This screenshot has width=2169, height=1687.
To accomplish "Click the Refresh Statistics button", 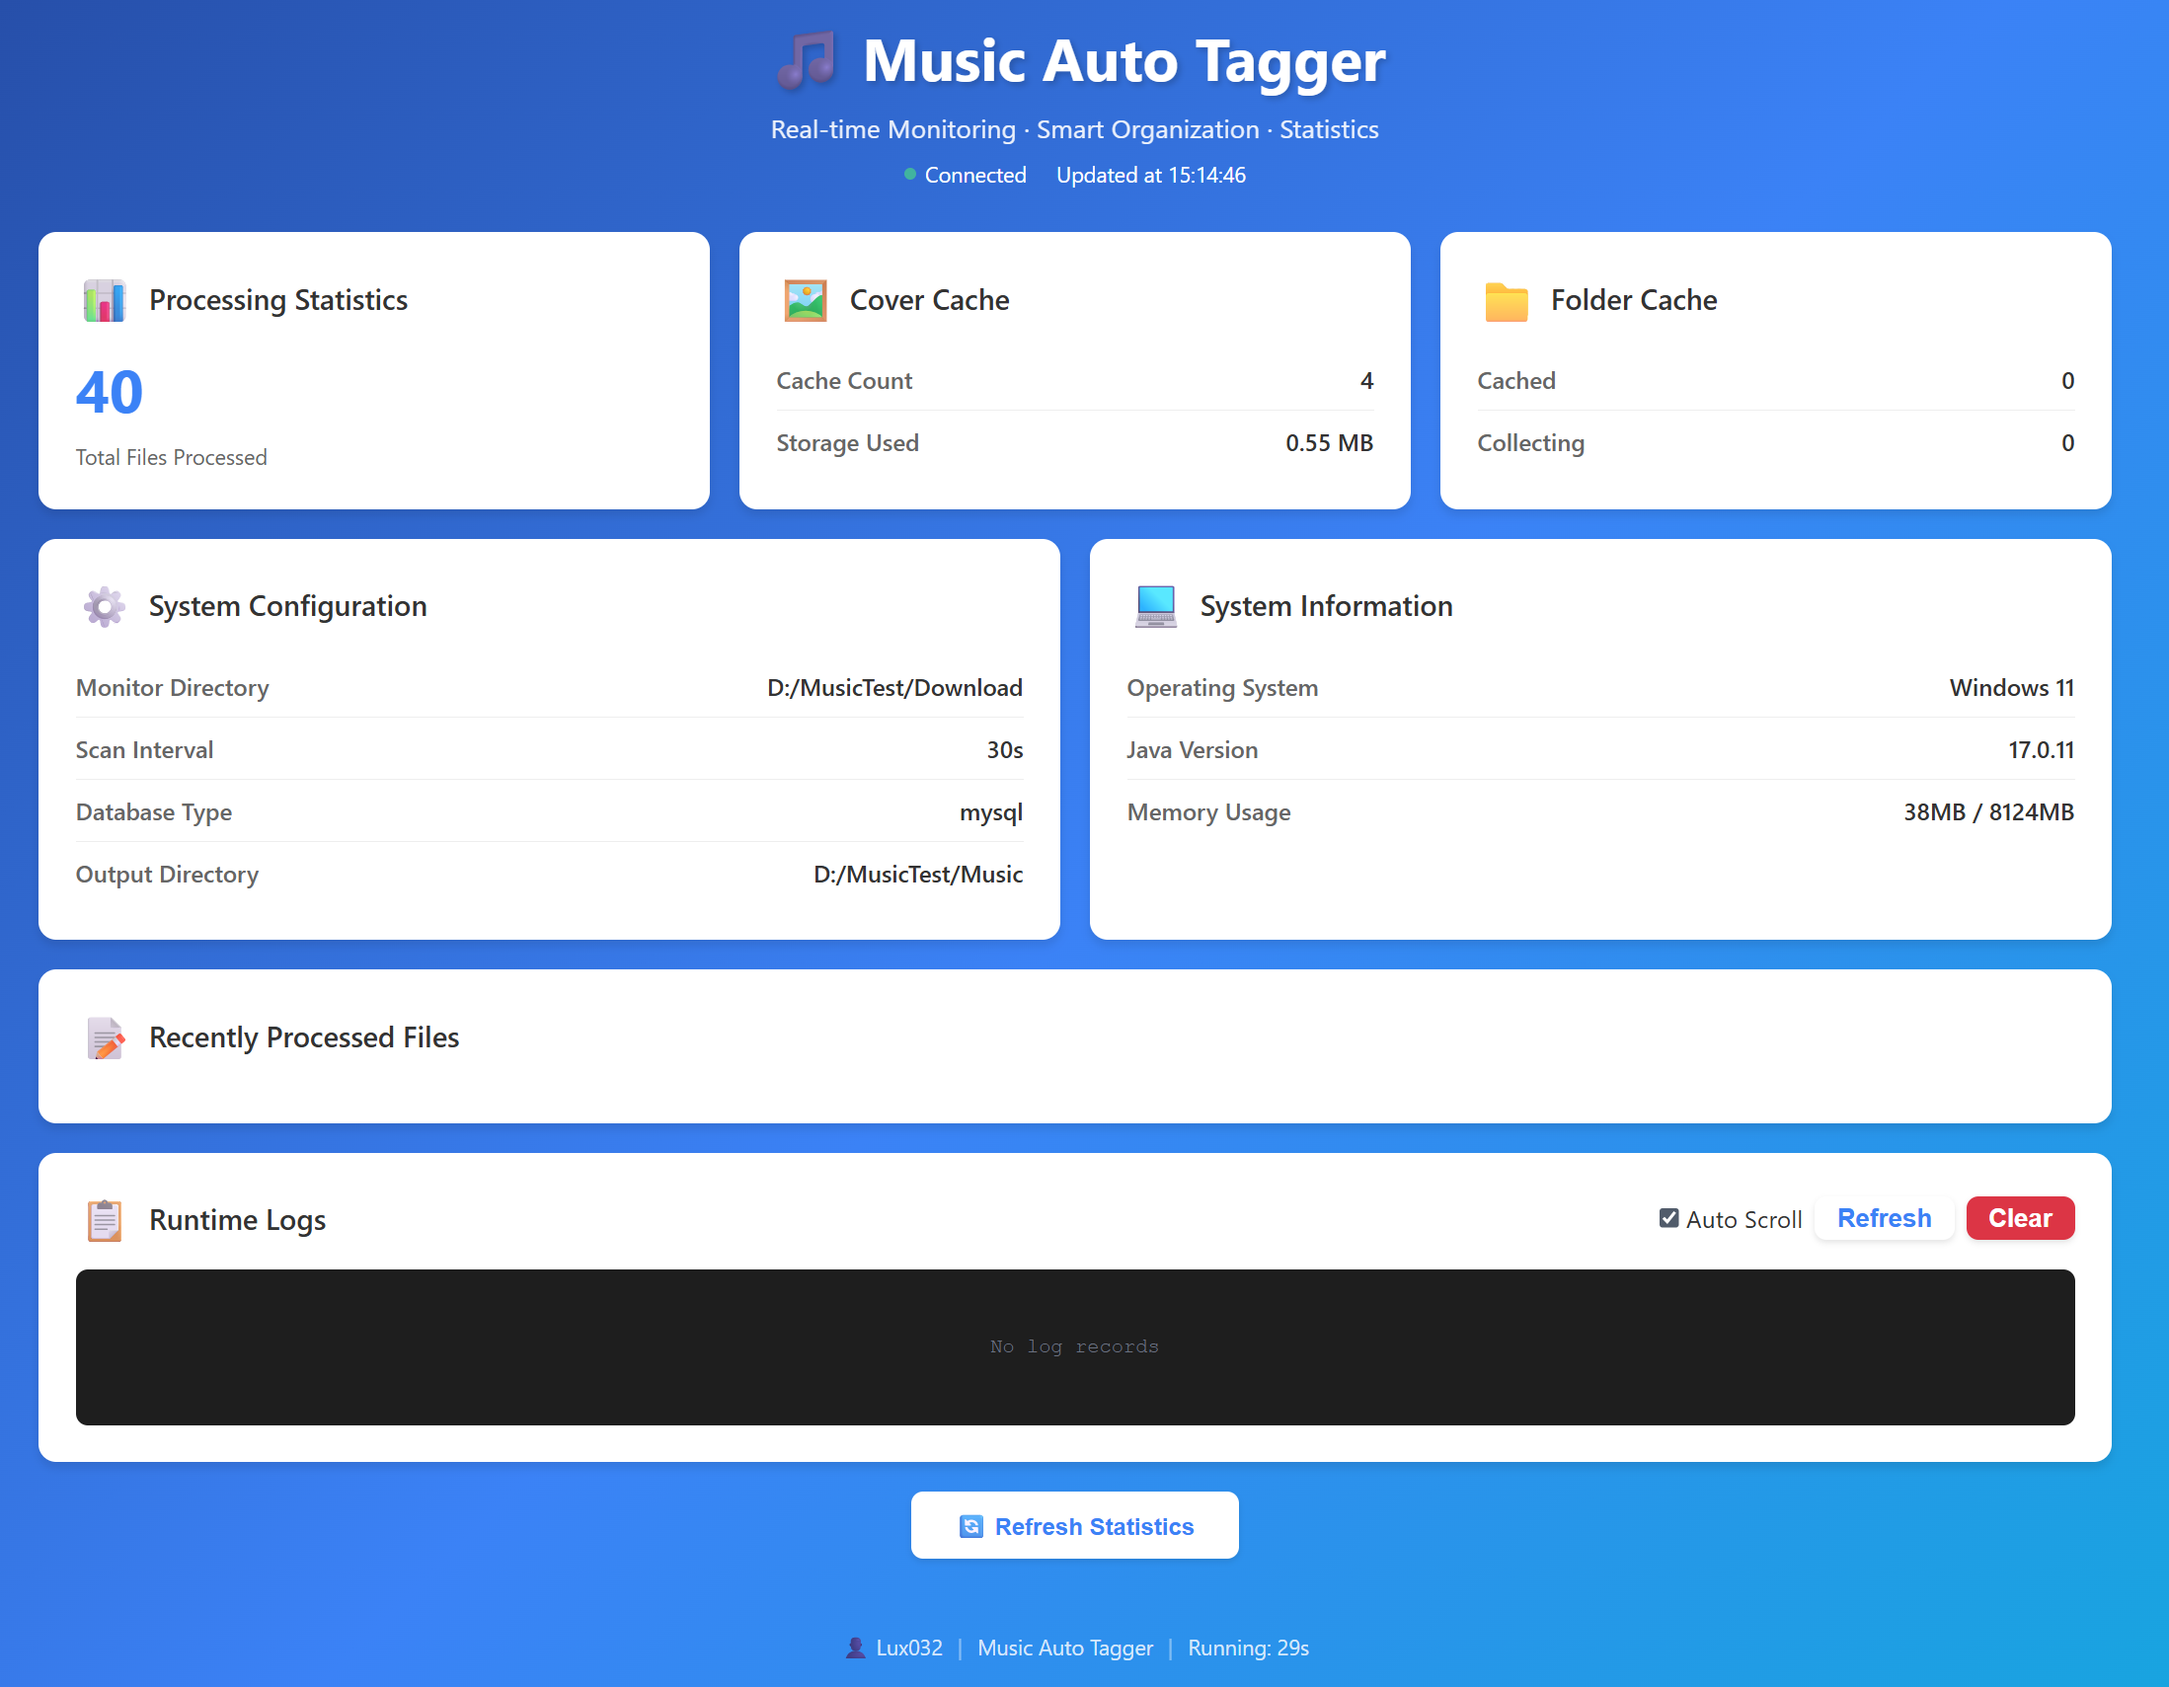I will (x=1074, y=1525).
